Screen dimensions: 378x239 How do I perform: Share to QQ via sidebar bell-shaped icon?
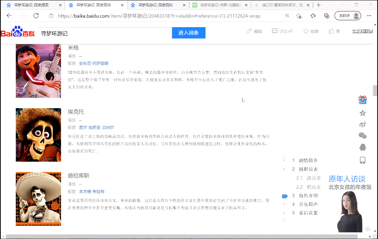[363, 147]
